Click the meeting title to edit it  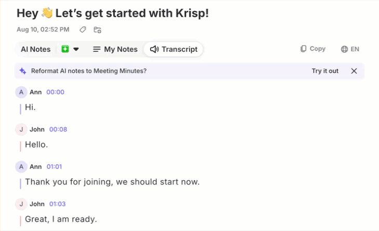113,13
